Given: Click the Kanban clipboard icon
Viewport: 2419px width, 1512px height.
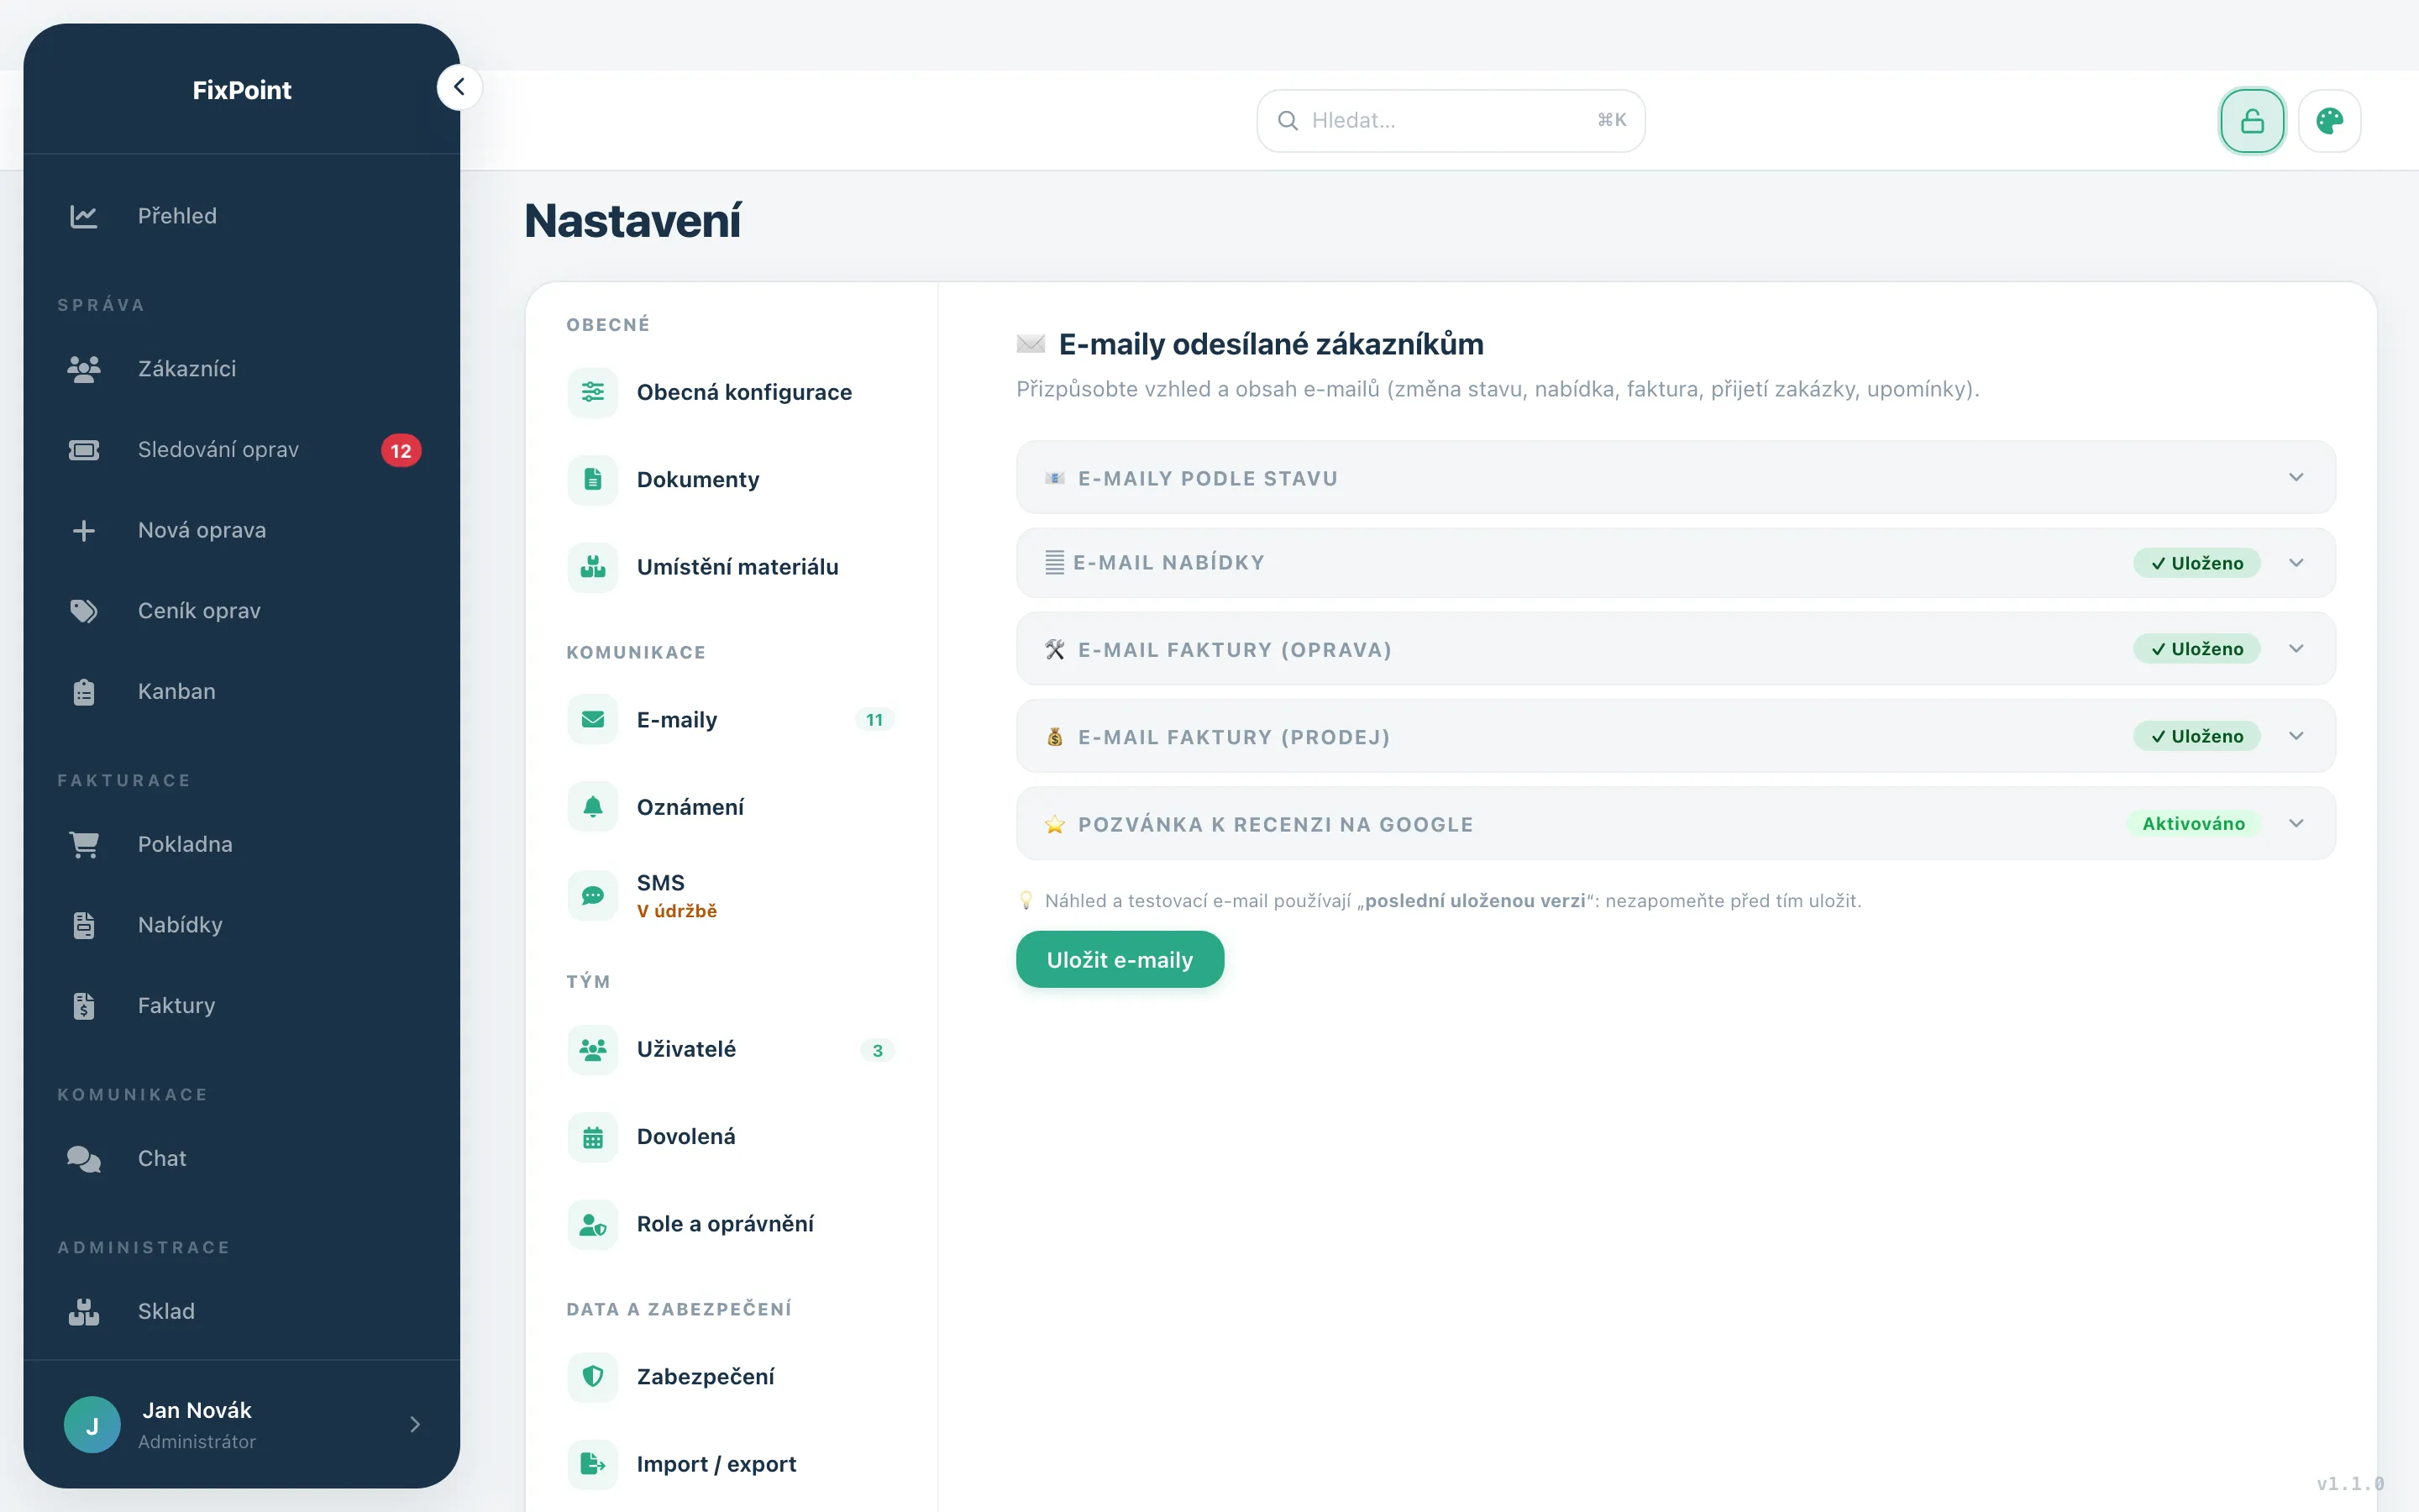Looking at the screenshot, I should coord(84,692).
